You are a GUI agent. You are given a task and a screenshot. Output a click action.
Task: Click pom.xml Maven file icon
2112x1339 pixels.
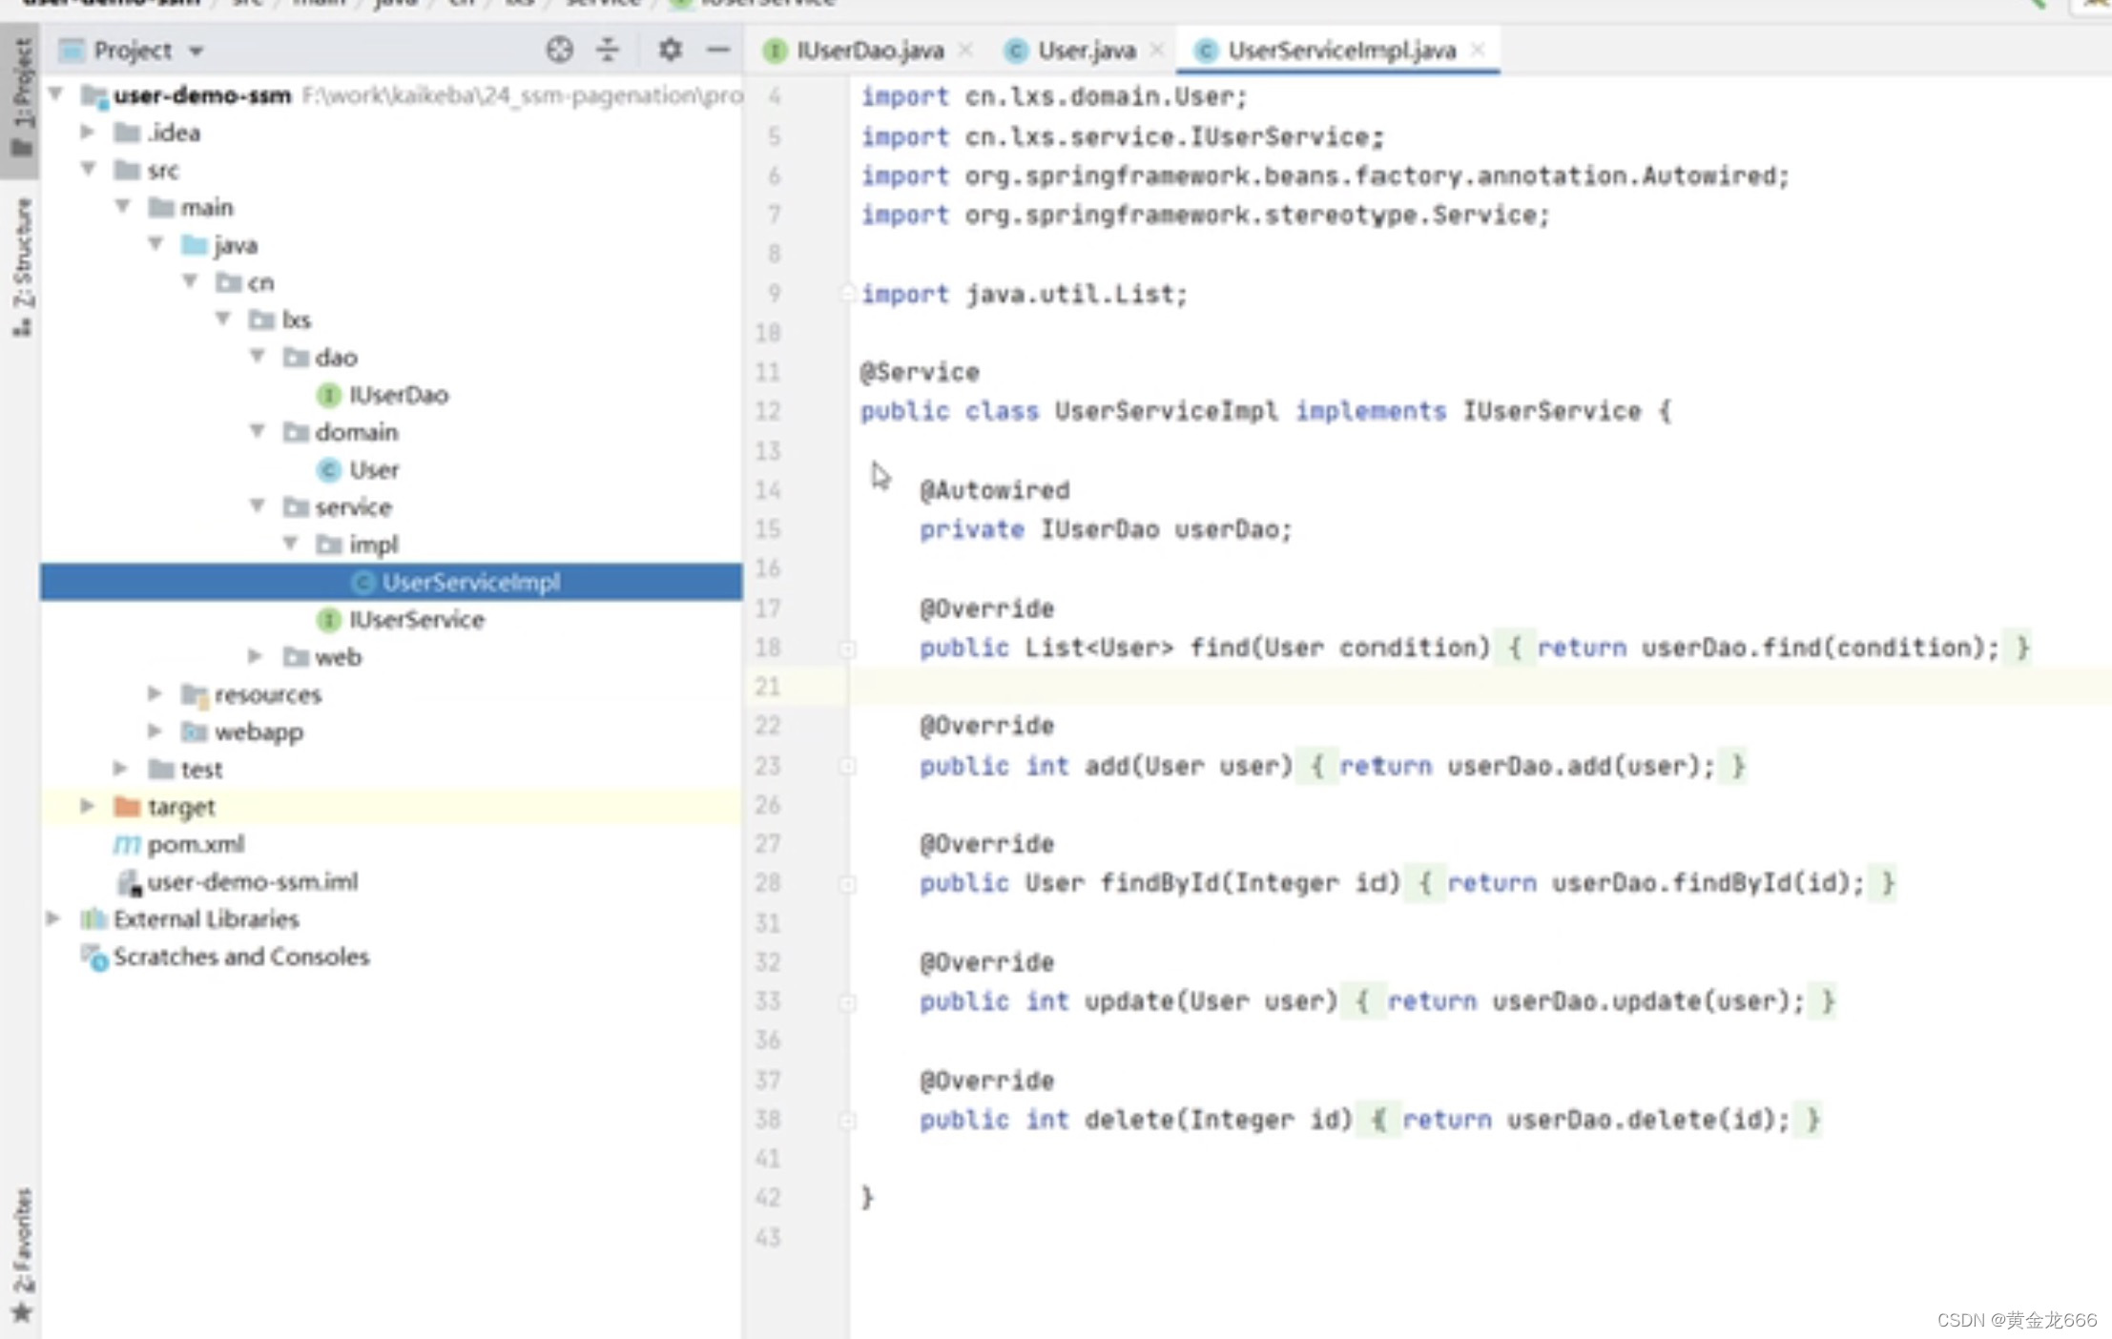point(127,845)
